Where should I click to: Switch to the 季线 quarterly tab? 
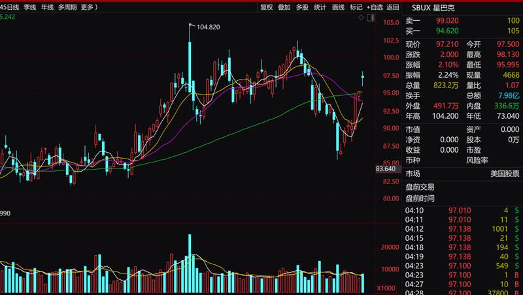(x=29, y=7)
